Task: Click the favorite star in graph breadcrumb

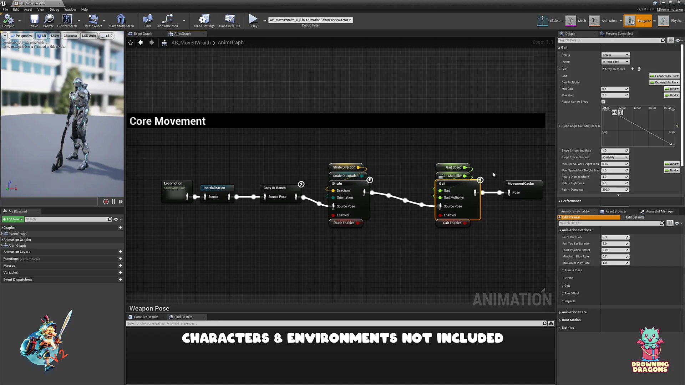Action: pos(131,43)
